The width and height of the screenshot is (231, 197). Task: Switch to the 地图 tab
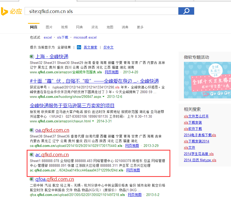click(110, 27)
